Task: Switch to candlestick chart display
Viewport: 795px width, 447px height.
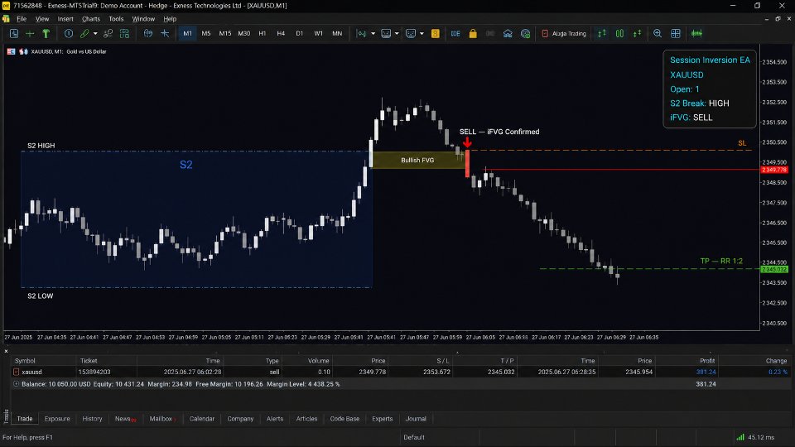Action: [x=619, y=33]
